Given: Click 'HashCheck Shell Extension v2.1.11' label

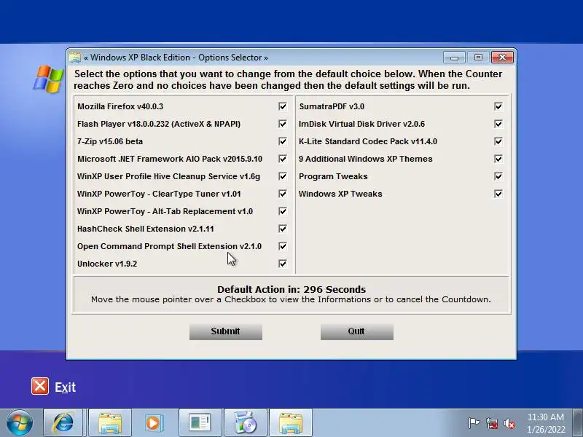Looking at the screenshot, I should 145,229.
